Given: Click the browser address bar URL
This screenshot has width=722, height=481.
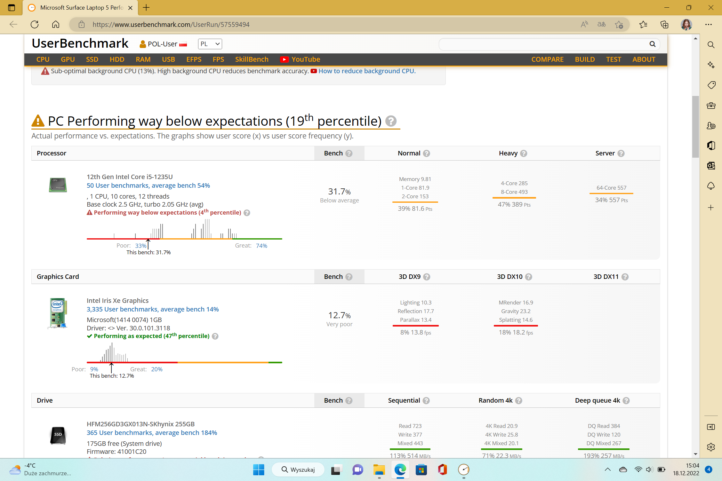Looking at the screenshot, I should coord(171,25).
